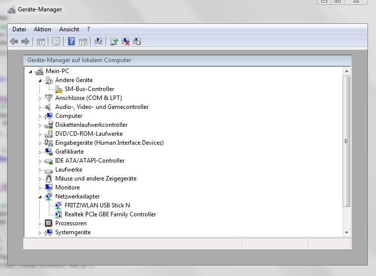This screenshot has width=376, height=276.
Task: Click the Mein-PC computer icon
Action: click(x=39, y=71)
